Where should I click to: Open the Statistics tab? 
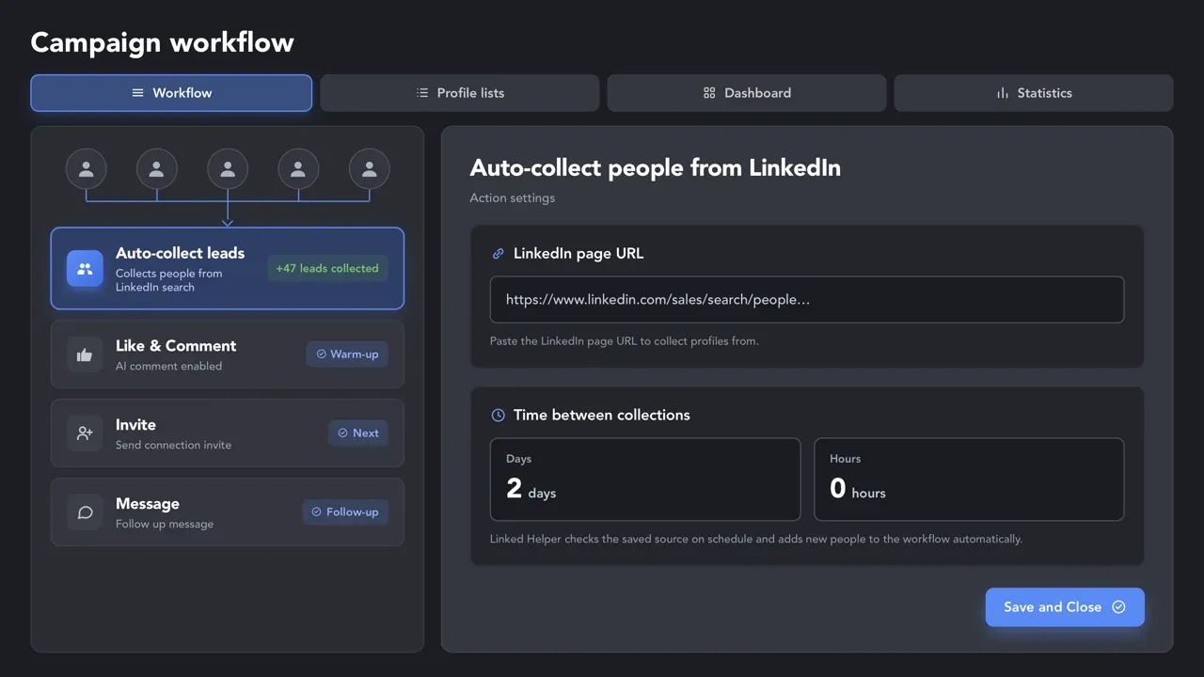click(x=1034, y=93)
